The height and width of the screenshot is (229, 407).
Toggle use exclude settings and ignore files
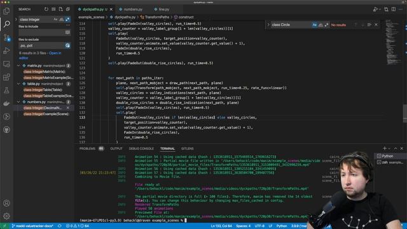point(67,45)
